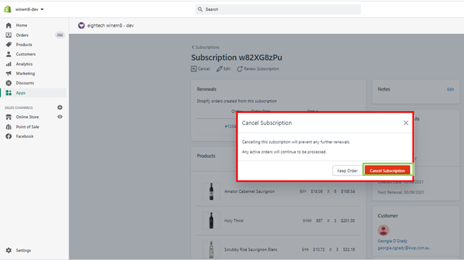464x260 pixels.
Task: Open Customers in the sidebar
Action: pyautogui.click(x=25, y=54)
